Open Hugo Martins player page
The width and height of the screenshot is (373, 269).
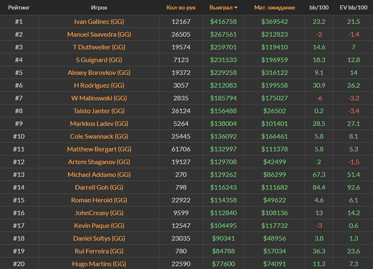(99, 263)
